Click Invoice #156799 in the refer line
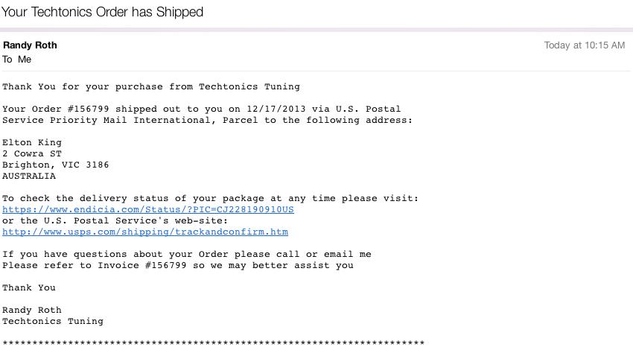633x350 pixels. pyautogui.click(x=142, y=265)
